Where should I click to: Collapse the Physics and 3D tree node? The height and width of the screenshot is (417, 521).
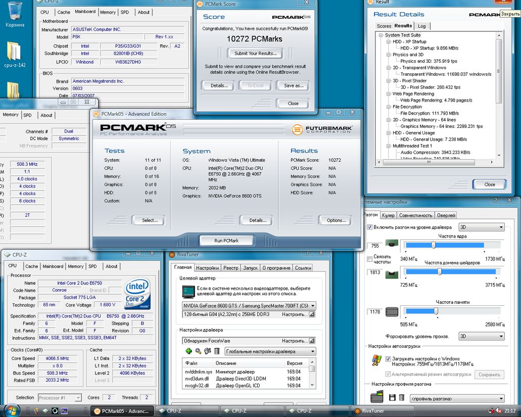[388, 55]
